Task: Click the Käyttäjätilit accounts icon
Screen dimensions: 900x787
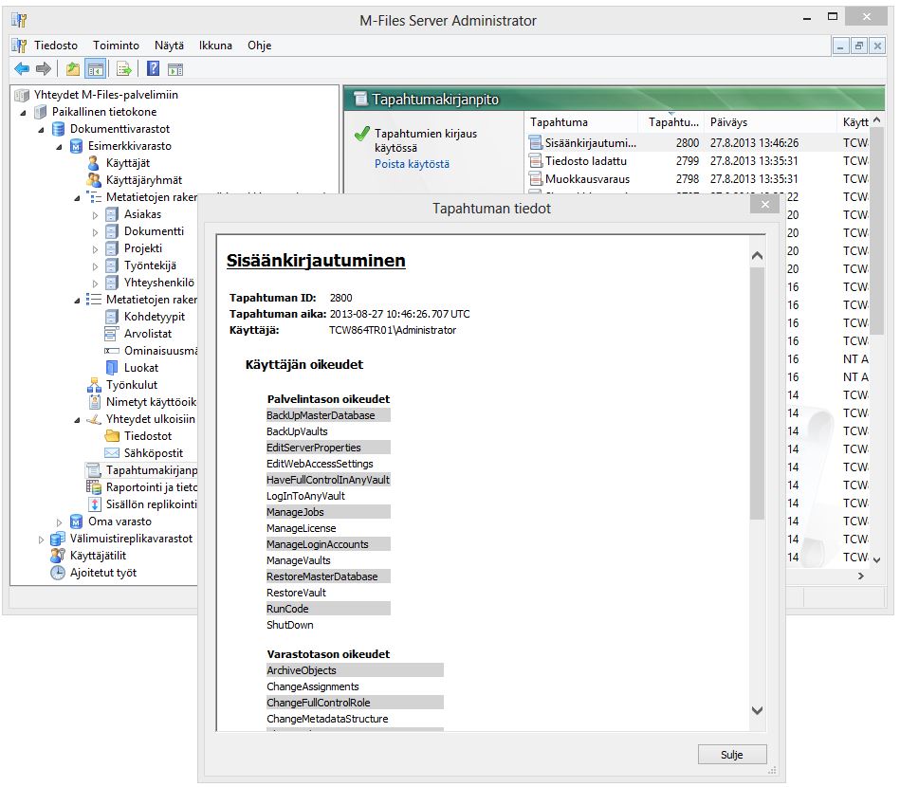Action: (x=58, y=556)
